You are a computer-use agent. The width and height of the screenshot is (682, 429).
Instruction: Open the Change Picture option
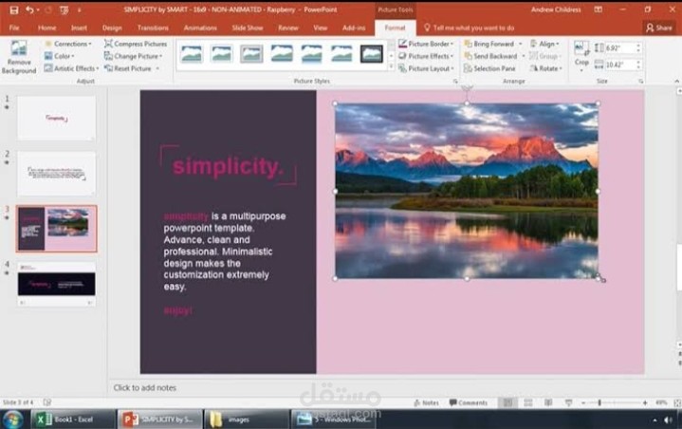tap(133, 56)
